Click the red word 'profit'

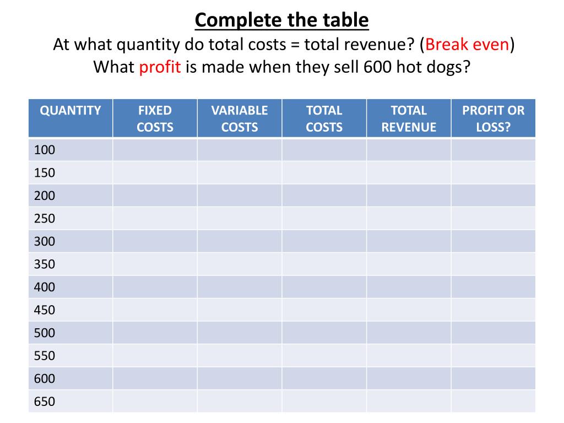[160, 67]
